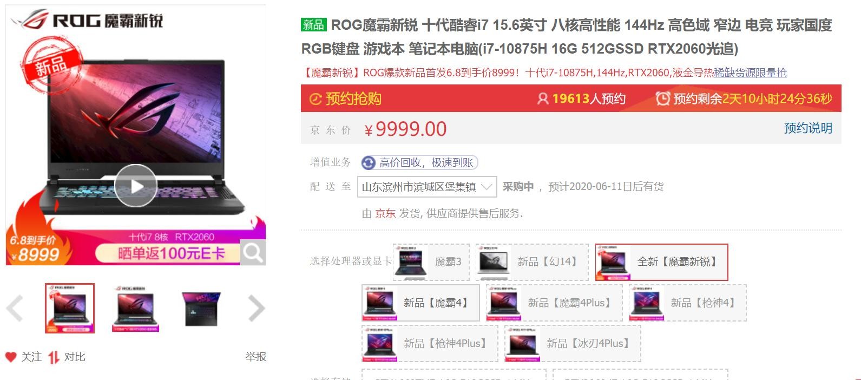
Task: Expand the 山东滨州市滨城区堡集镇 delivery dropdown
Action: click(427, 187)
